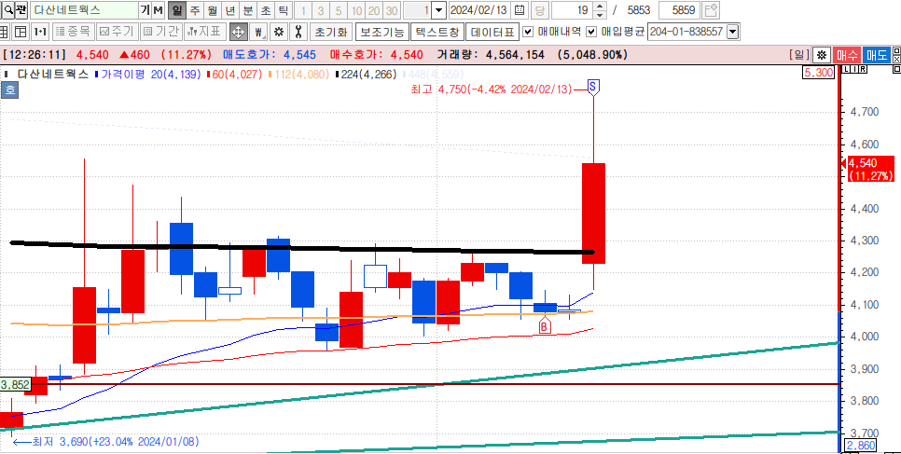Click the gear icon next to 매수
The height and width of the screenshot is (454, 901).
(822, 55)
